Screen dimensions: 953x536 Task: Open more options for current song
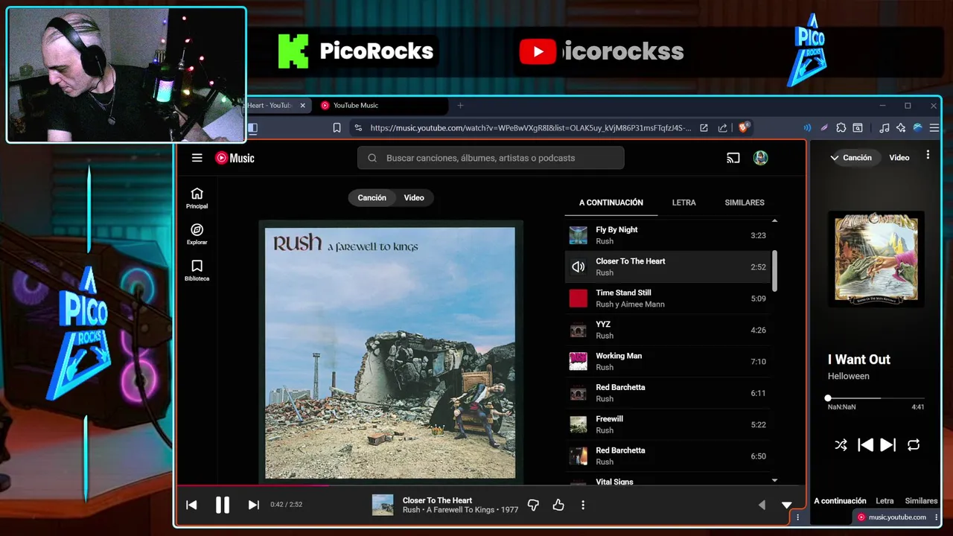(583, 505)
